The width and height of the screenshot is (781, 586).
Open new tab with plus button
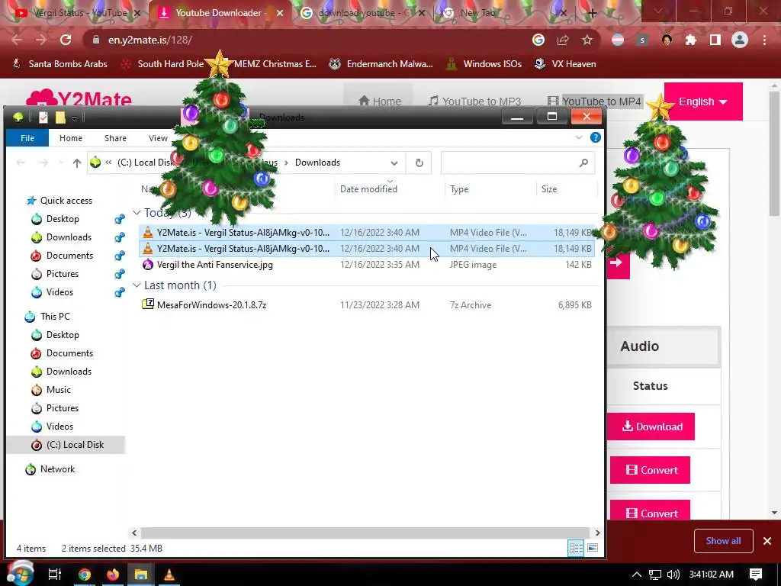tap(592, 13)
